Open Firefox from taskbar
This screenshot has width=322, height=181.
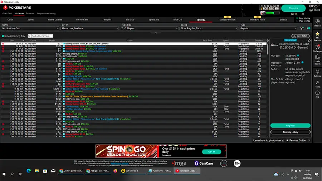[115, 171]
